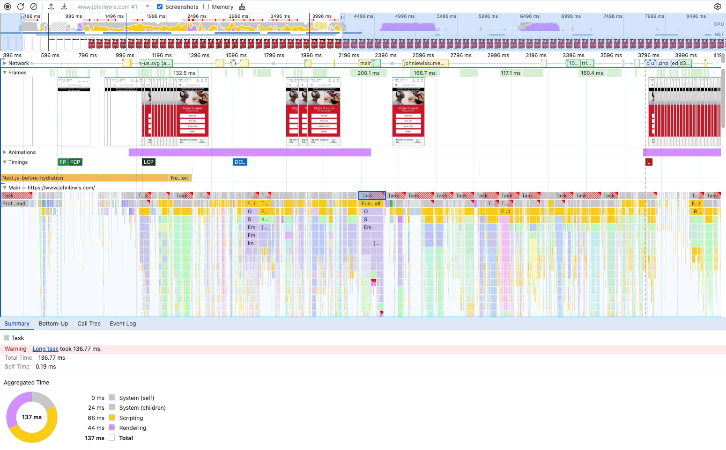
Task: Start a new performance recording
Action: pyautogui.click(x=7, y=7)
